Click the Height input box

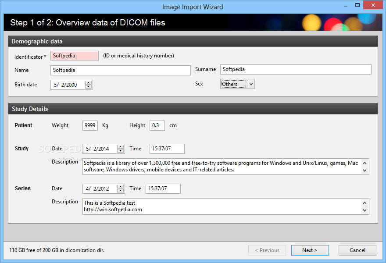click(157, 125)
